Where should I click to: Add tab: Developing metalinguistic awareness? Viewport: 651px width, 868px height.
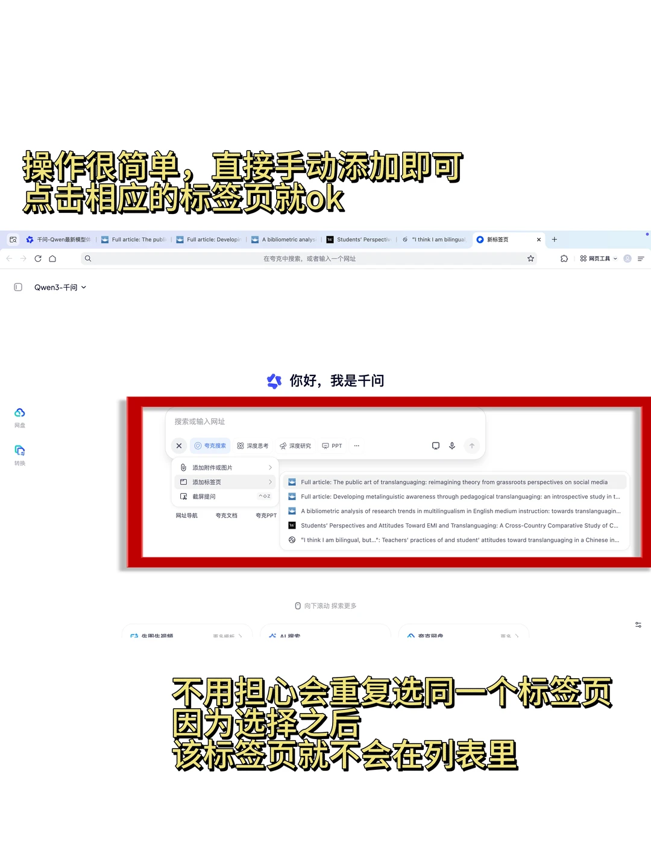click(455, 497)
